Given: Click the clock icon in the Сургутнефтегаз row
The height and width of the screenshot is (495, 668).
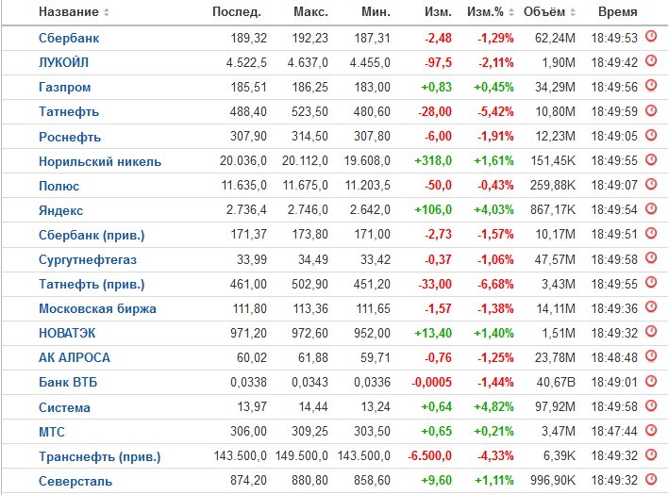Looking at the screenshot, I should point(651,257).
